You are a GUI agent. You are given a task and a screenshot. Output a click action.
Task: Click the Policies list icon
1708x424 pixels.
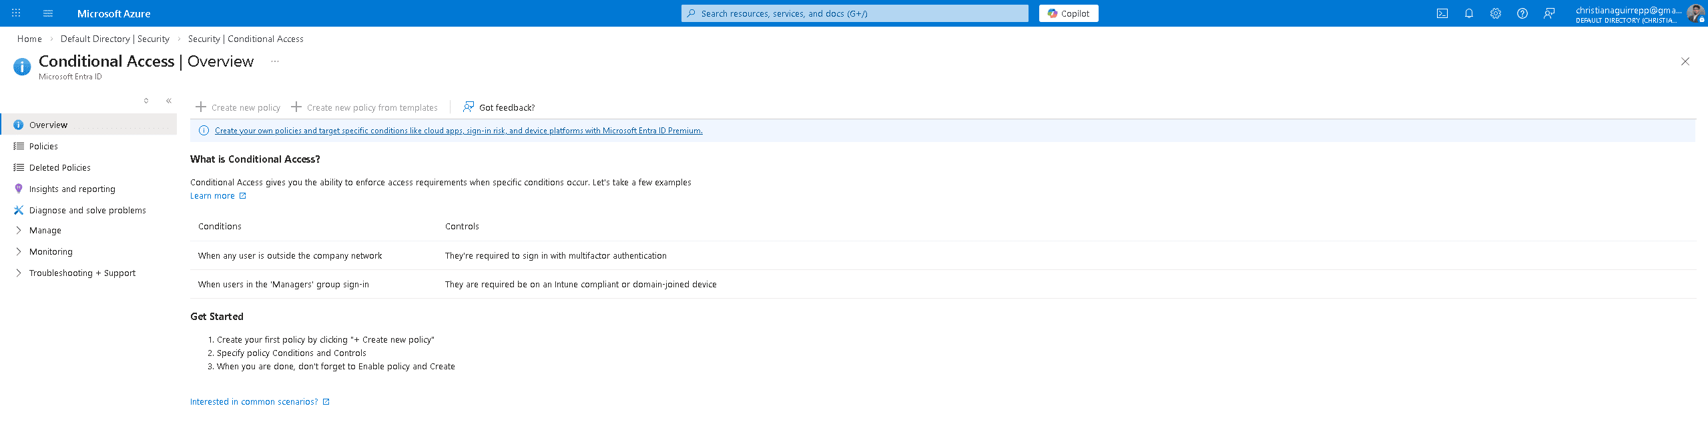19,146
